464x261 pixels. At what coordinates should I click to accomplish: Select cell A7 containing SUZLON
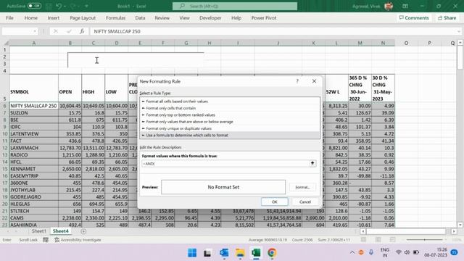(34, 113)
